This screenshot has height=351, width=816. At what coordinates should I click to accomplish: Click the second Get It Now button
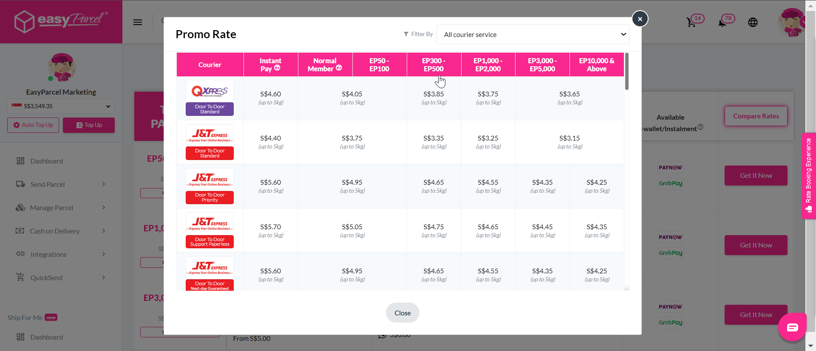click(x=756, y=245)
